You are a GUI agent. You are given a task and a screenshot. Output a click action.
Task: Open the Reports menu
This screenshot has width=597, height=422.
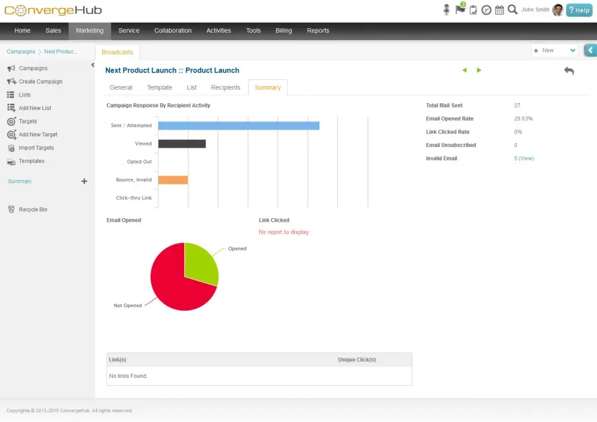coord(318,30)
